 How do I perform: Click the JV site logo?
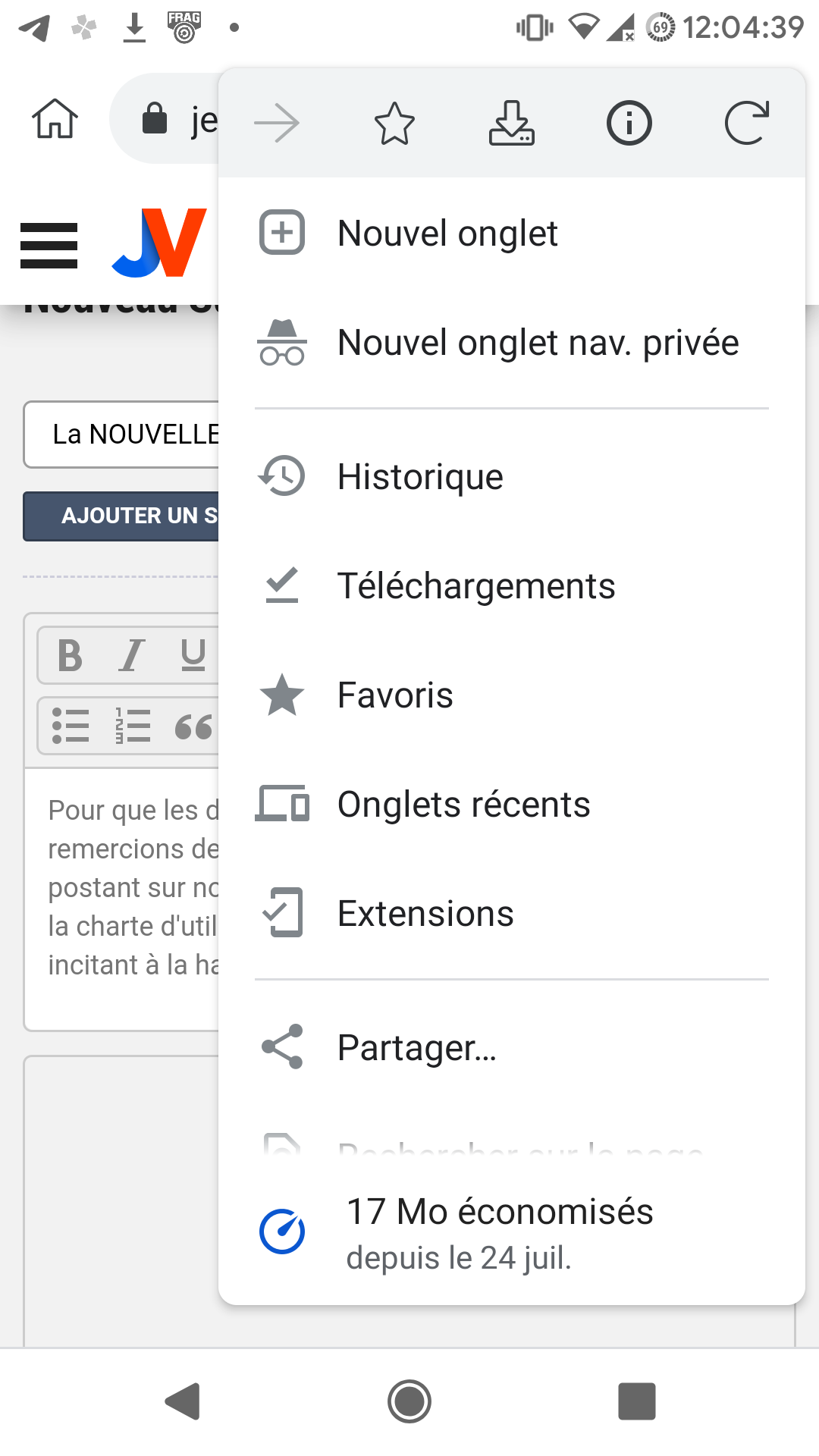point(159,243)
